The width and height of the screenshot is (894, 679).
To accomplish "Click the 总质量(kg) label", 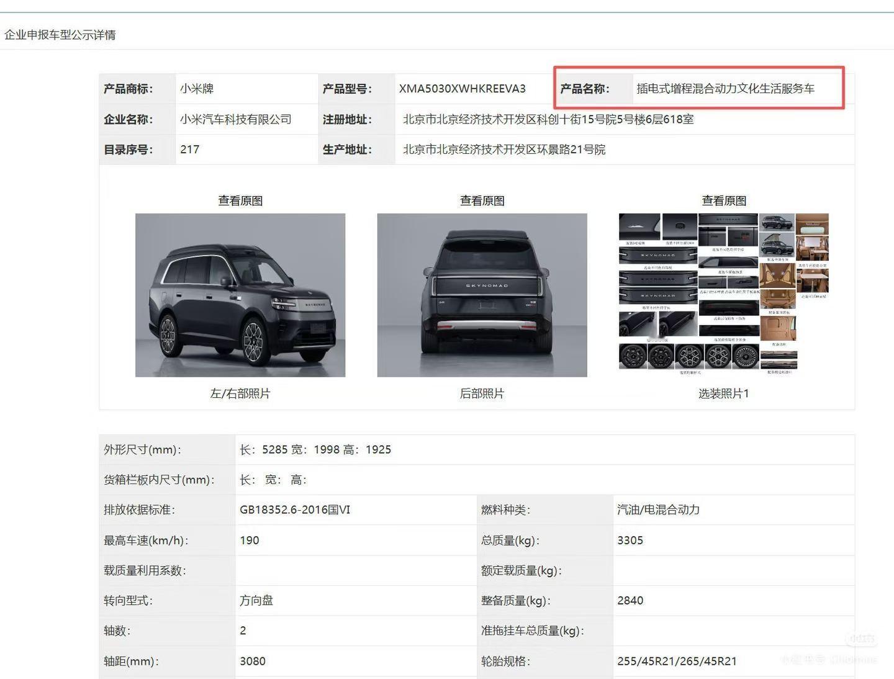I will click(510, 540).
